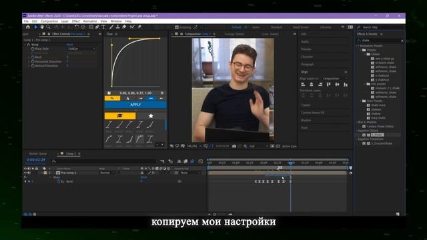
Task: Click the align top edges icon
Action: 329,85
